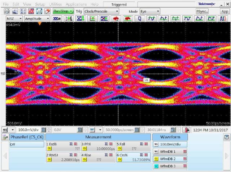Click the first measurement icon next to Amplitude
The image size is (231, 172).
click(57, 18)
